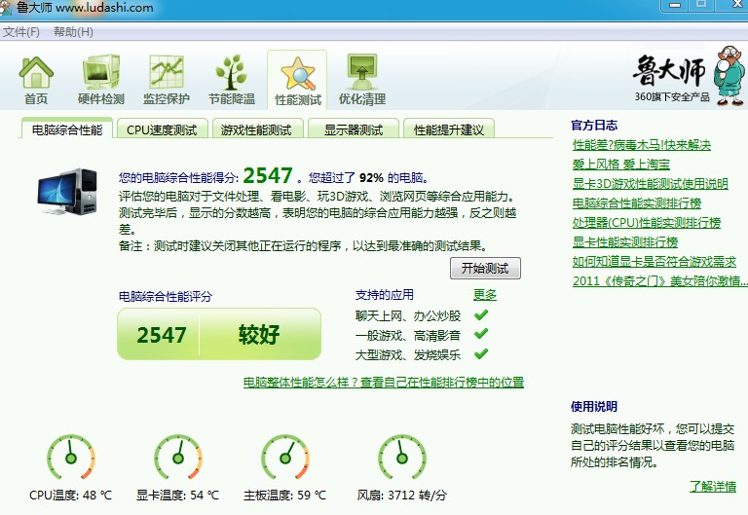Click the 电脑综合性能评分 label
748x515 pixels.
(165, 297)
